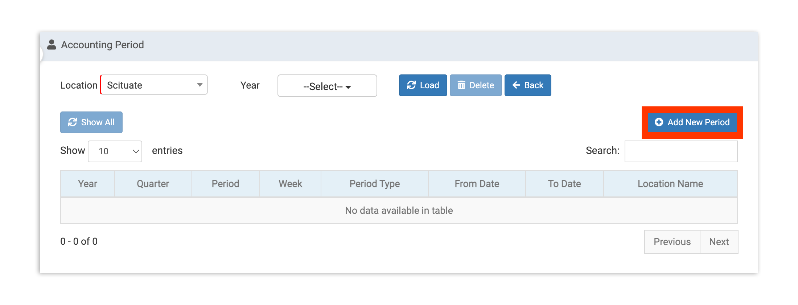Sort by From Date column header

477,184
